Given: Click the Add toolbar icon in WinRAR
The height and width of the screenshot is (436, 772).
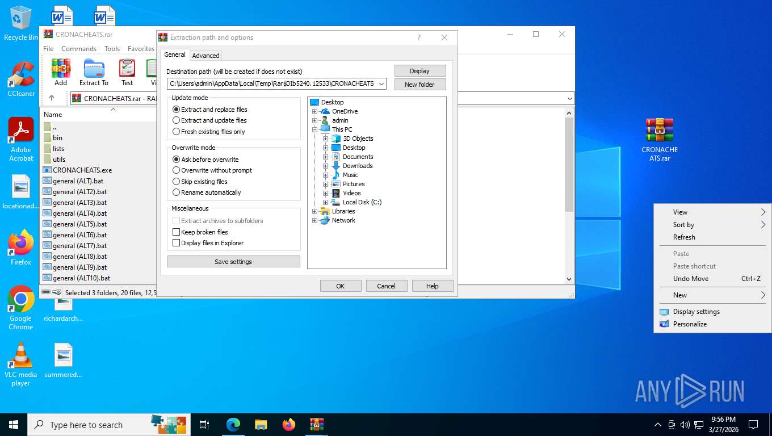Looking at the screenshot, I should click(x=61, y=72).
